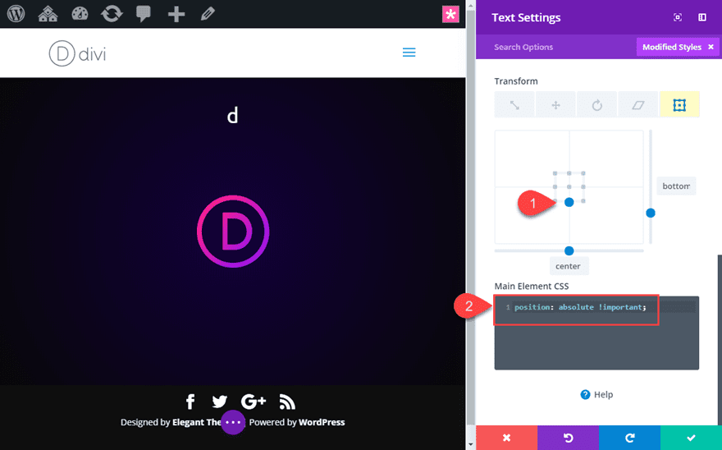This screenshot has width=722, height=450.
Task: Click the blue redo button
Action: [629, 438]
